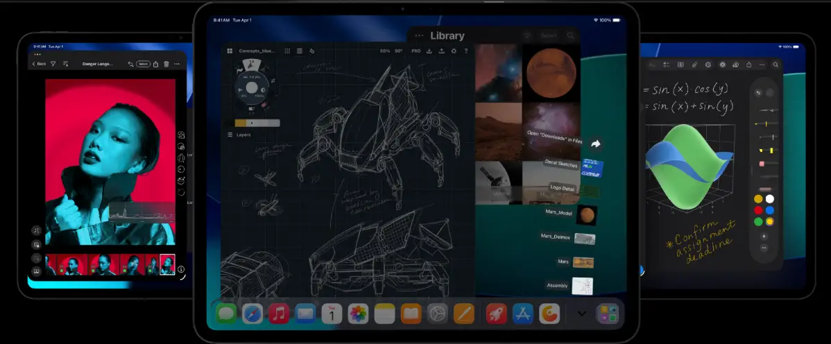The height and width of the screenshot is (344, 831).
Task: Open the info icon in photo editor
Action: pos(181,269)
